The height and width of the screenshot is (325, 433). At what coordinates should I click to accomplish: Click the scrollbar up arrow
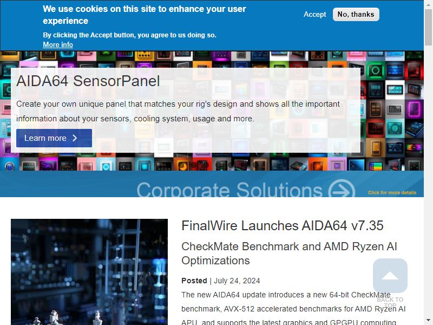[x=428, y=4]
